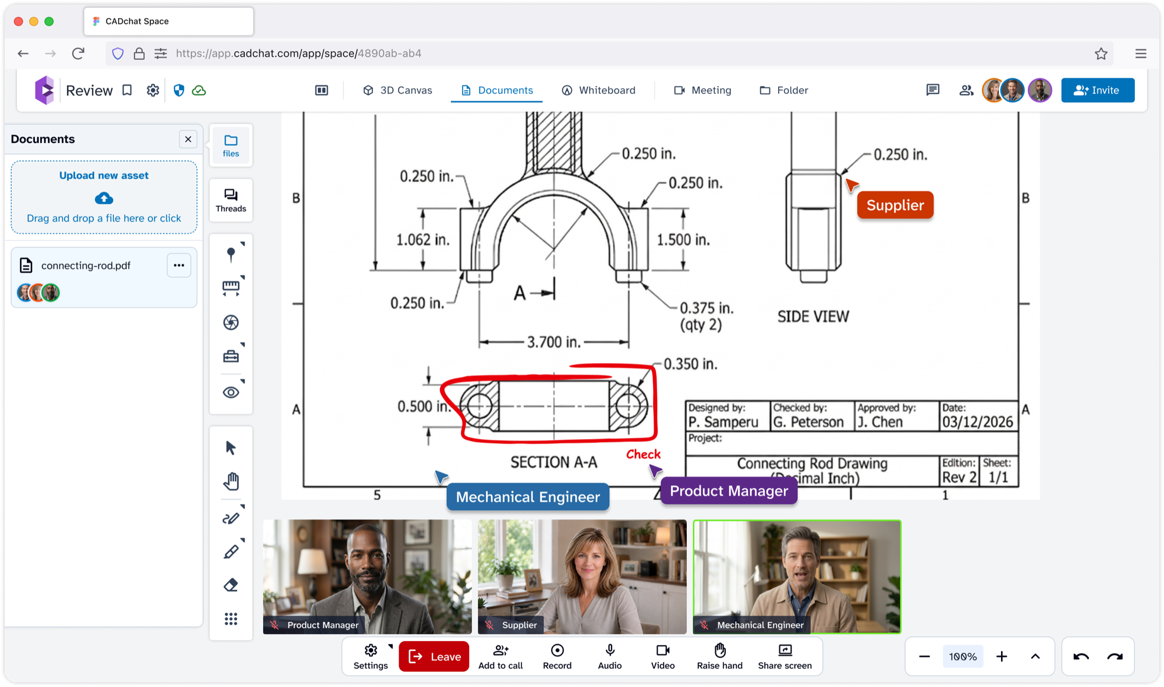Toggle Video camera in call bar
This screenshot has width=1164, height=687.
[663, 656]
